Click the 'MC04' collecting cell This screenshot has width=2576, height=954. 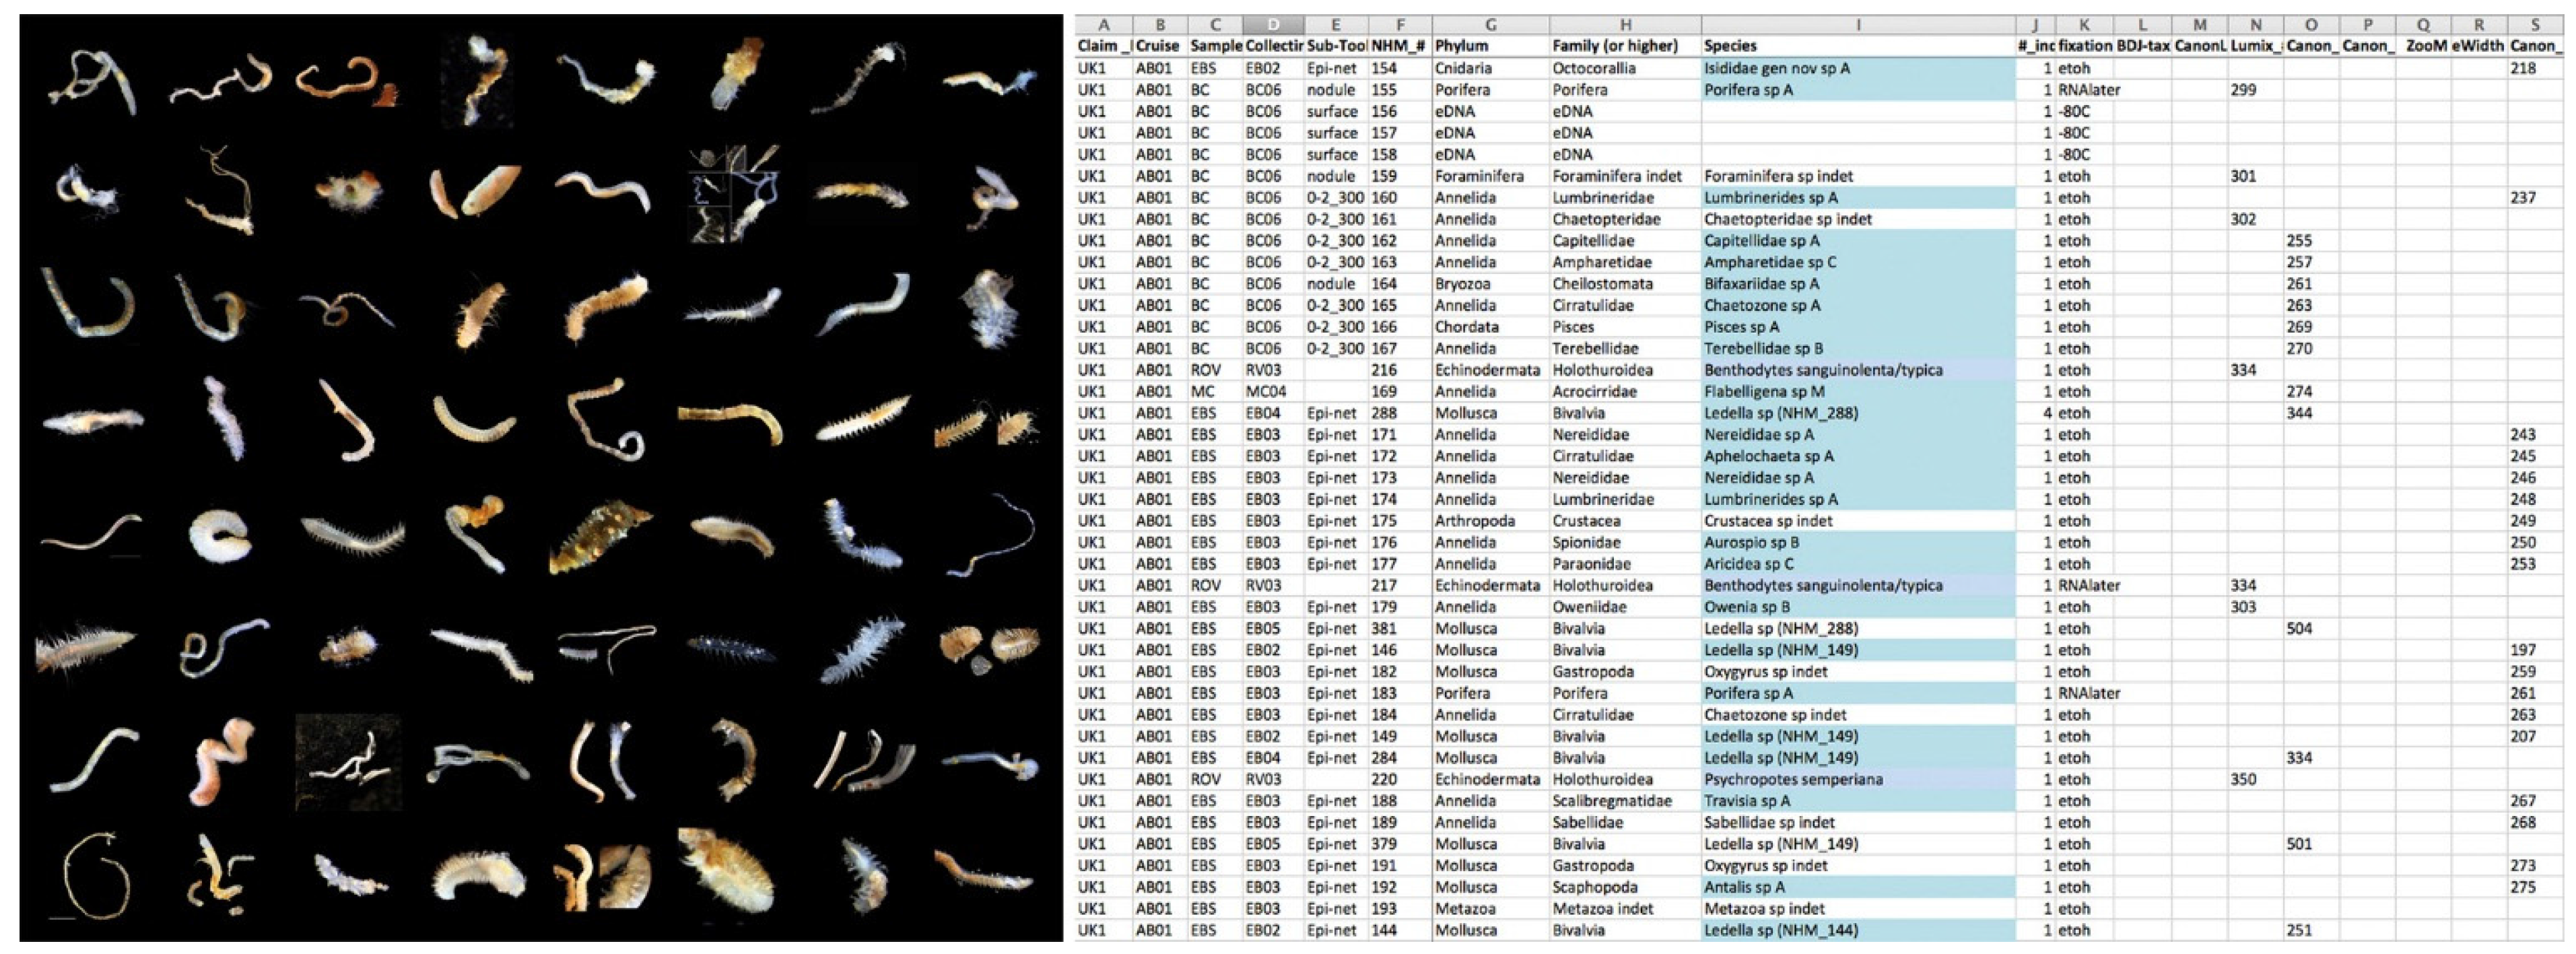point(1266,392)
